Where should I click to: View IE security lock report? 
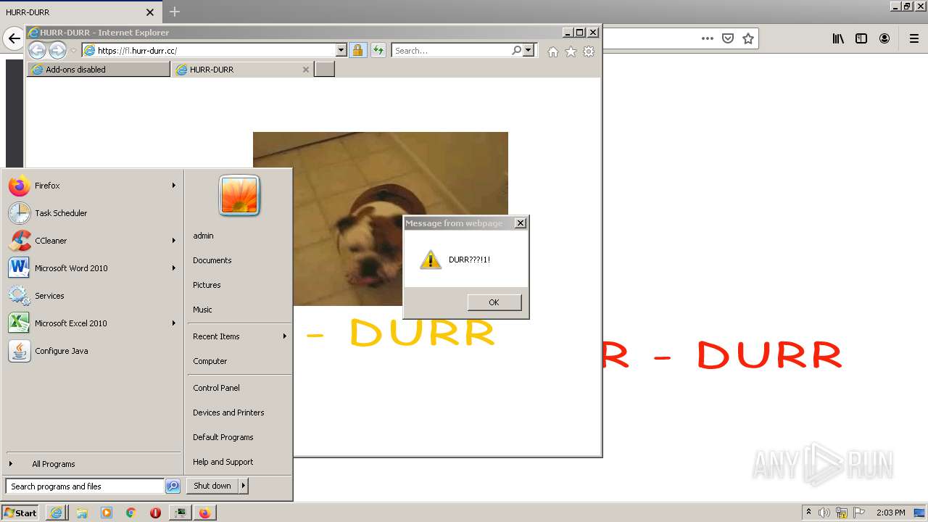[357, 51]
